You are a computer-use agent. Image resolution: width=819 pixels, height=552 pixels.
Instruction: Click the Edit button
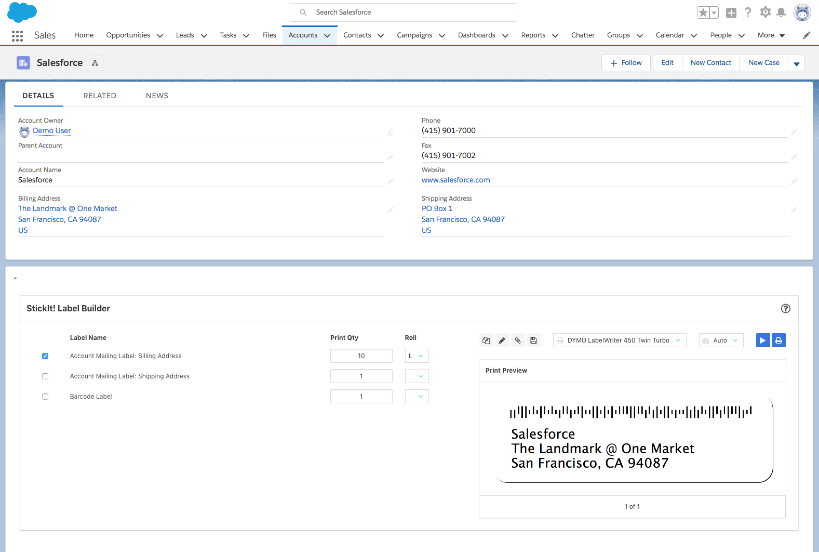coord(667,63)
